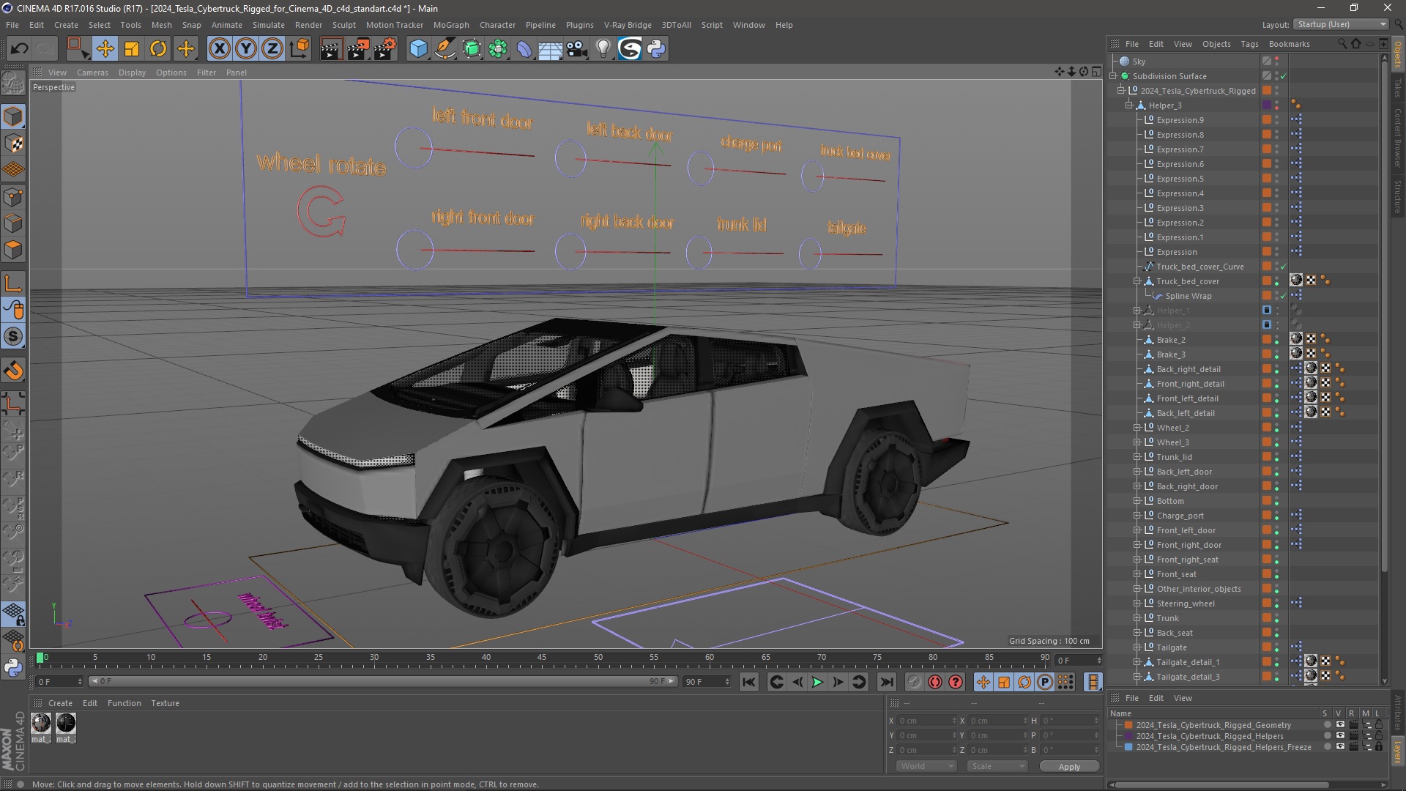The height and width of the screenshot is (791, 1406).
Task: Select the Scale tool
Action: tap(132, 49)
